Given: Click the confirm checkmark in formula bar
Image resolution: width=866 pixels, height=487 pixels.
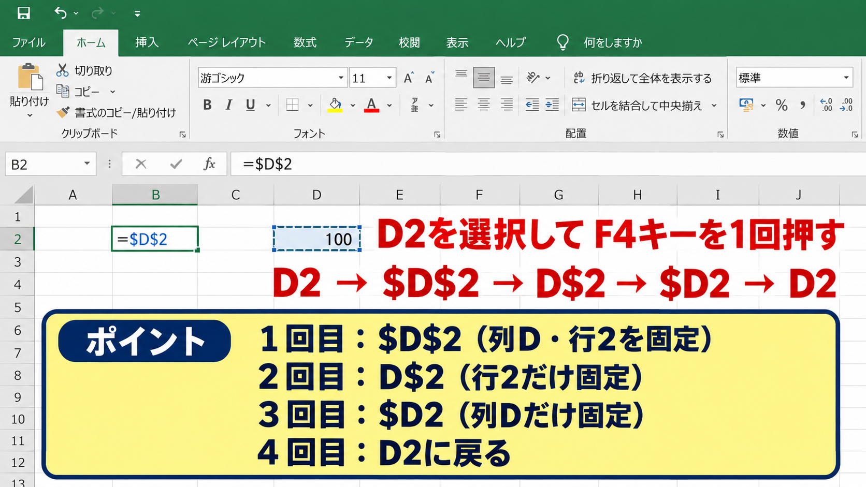Looking at the screenshot, I should point(176,164).
